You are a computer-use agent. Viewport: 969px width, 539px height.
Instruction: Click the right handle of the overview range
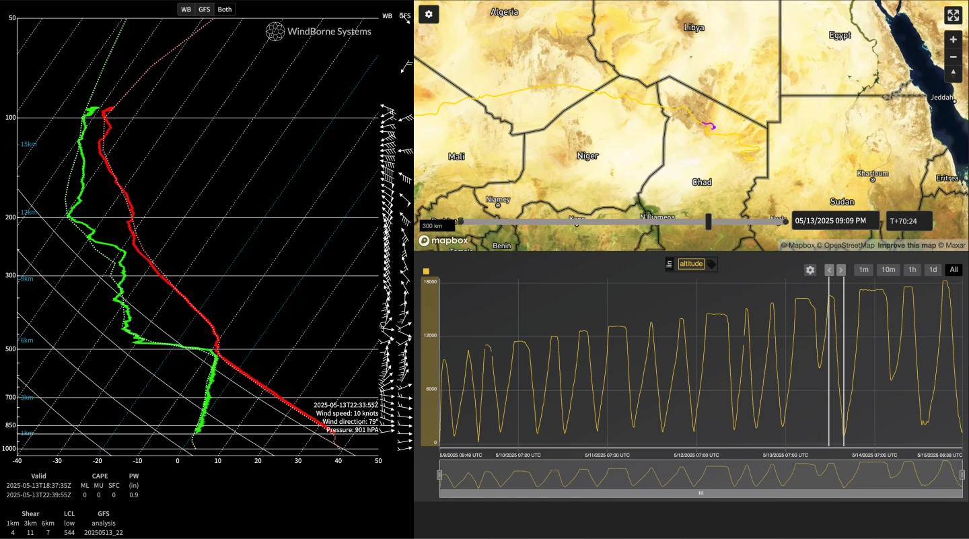pyautogui.click(x=962, y=475)
